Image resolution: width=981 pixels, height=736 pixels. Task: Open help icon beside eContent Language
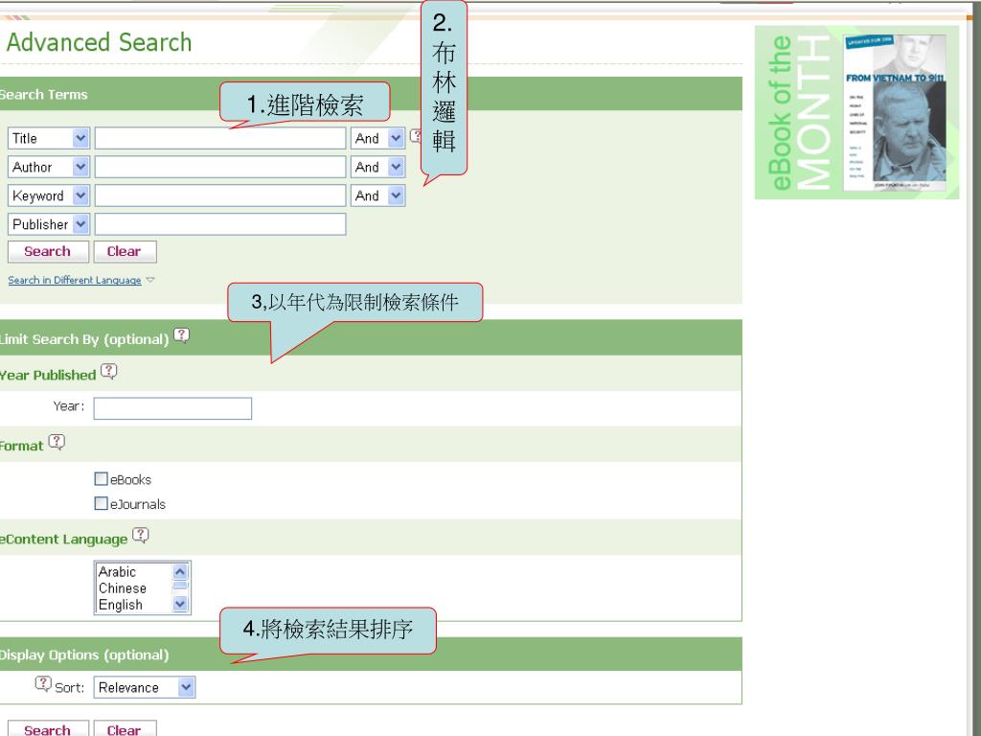pos(141,535)
